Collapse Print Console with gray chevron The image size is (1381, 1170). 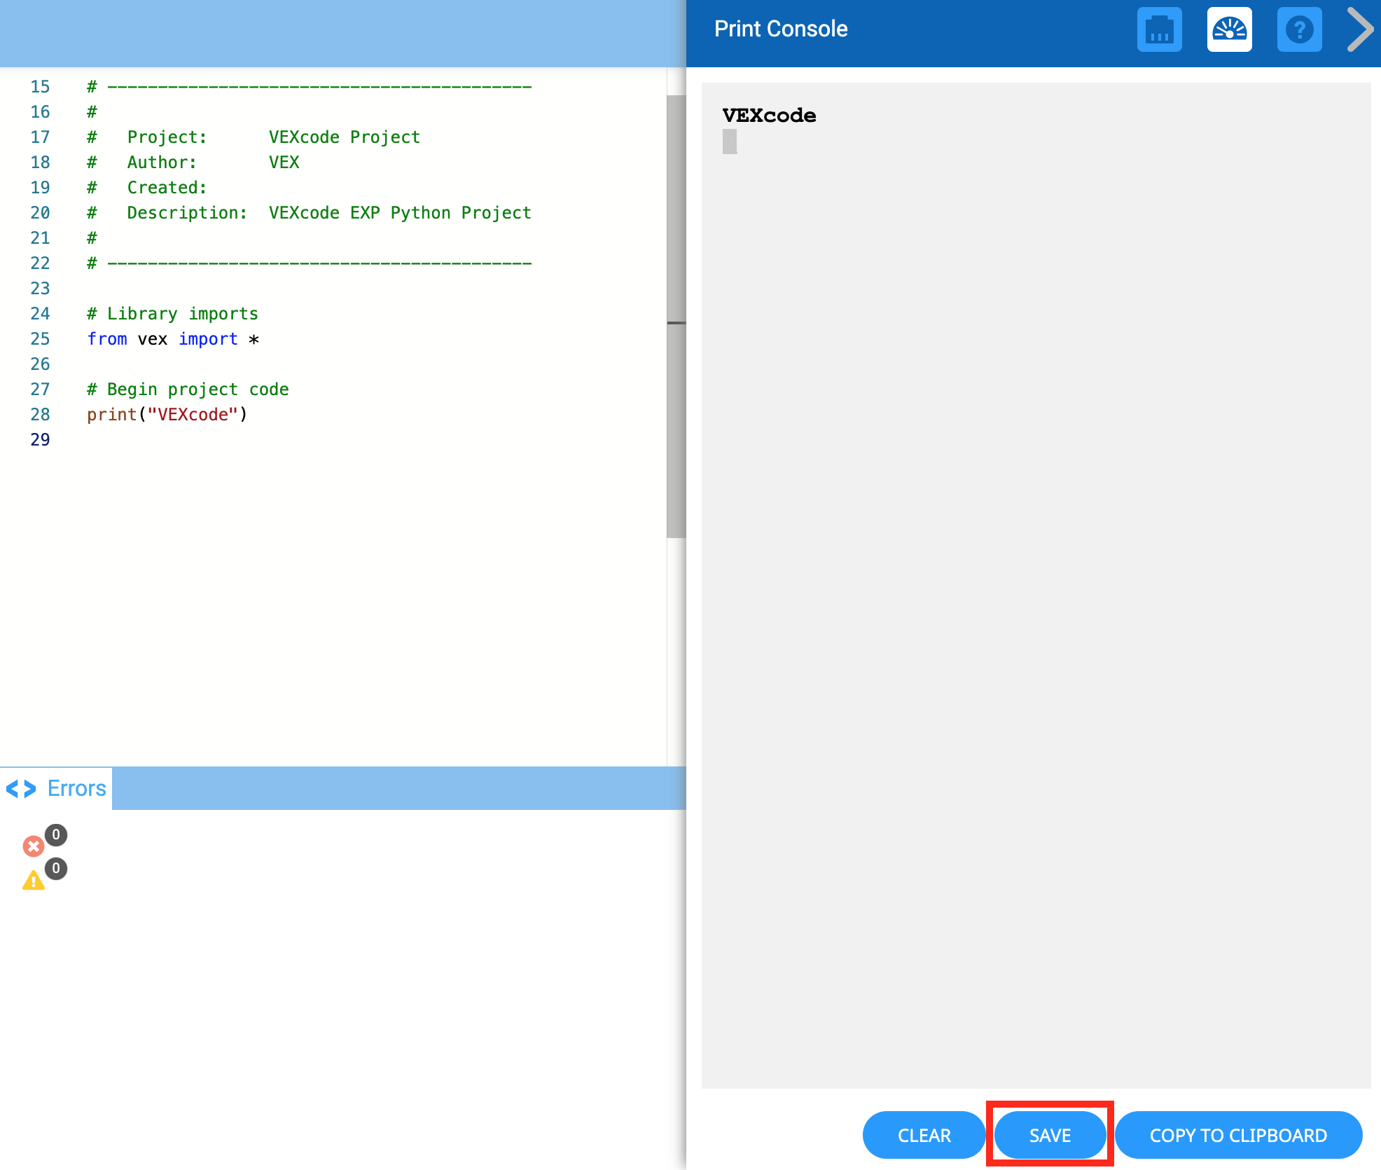coord(1360,30)
